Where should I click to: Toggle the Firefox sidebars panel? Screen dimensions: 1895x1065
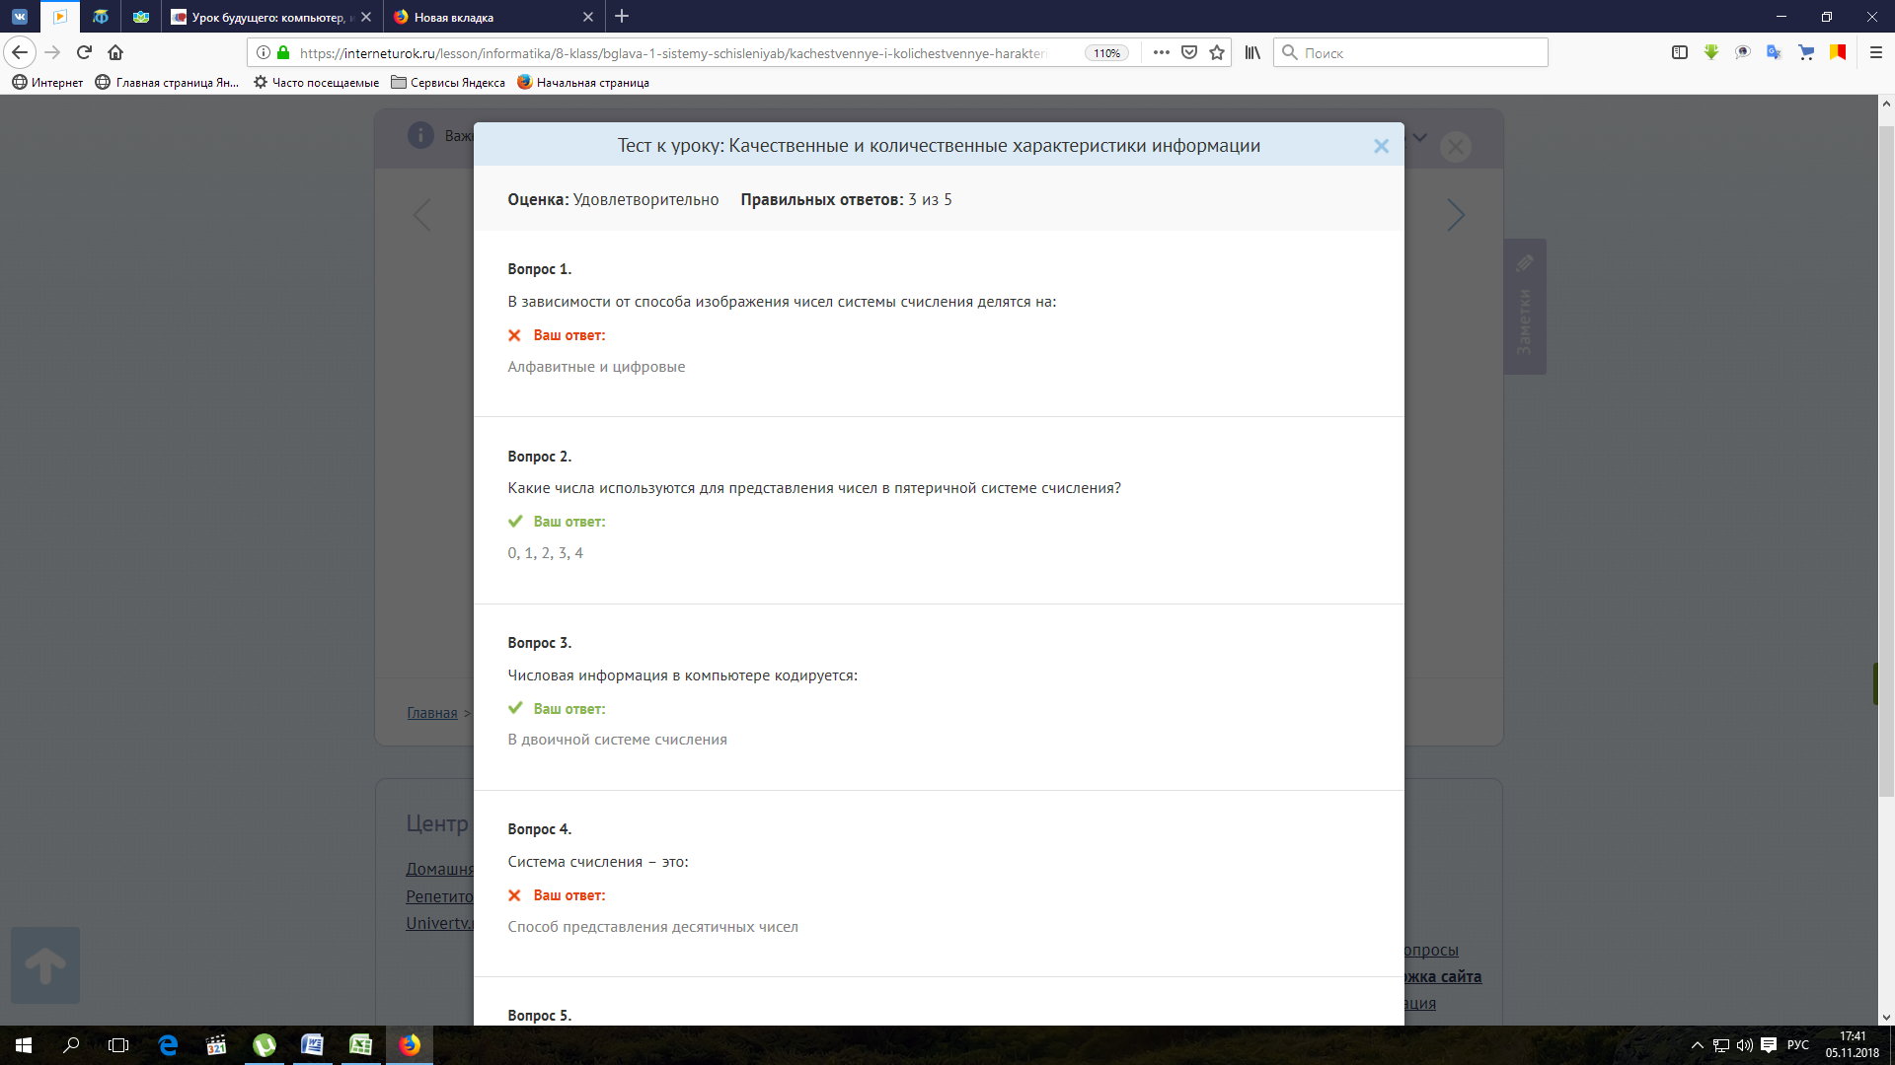coord(1680,52)
